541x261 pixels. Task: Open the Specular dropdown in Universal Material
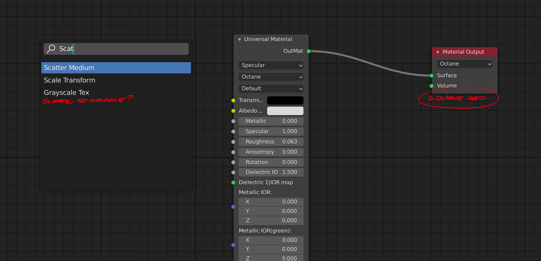coord(271,65)
